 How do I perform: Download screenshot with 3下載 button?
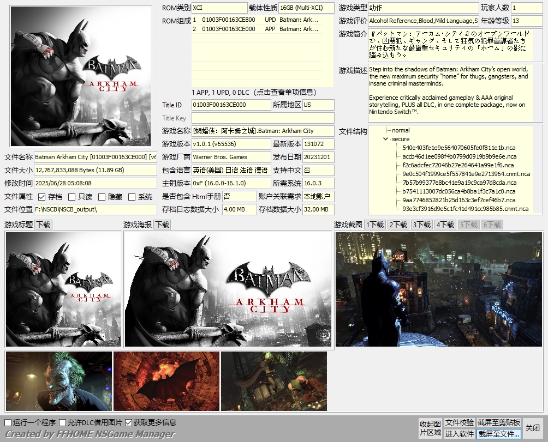(x=422, y=225)
